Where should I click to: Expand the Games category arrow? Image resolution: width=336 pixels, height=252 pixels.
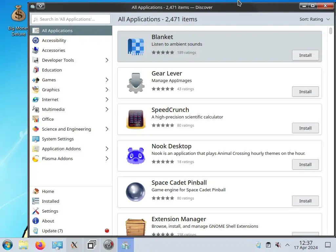coord(107,80)
